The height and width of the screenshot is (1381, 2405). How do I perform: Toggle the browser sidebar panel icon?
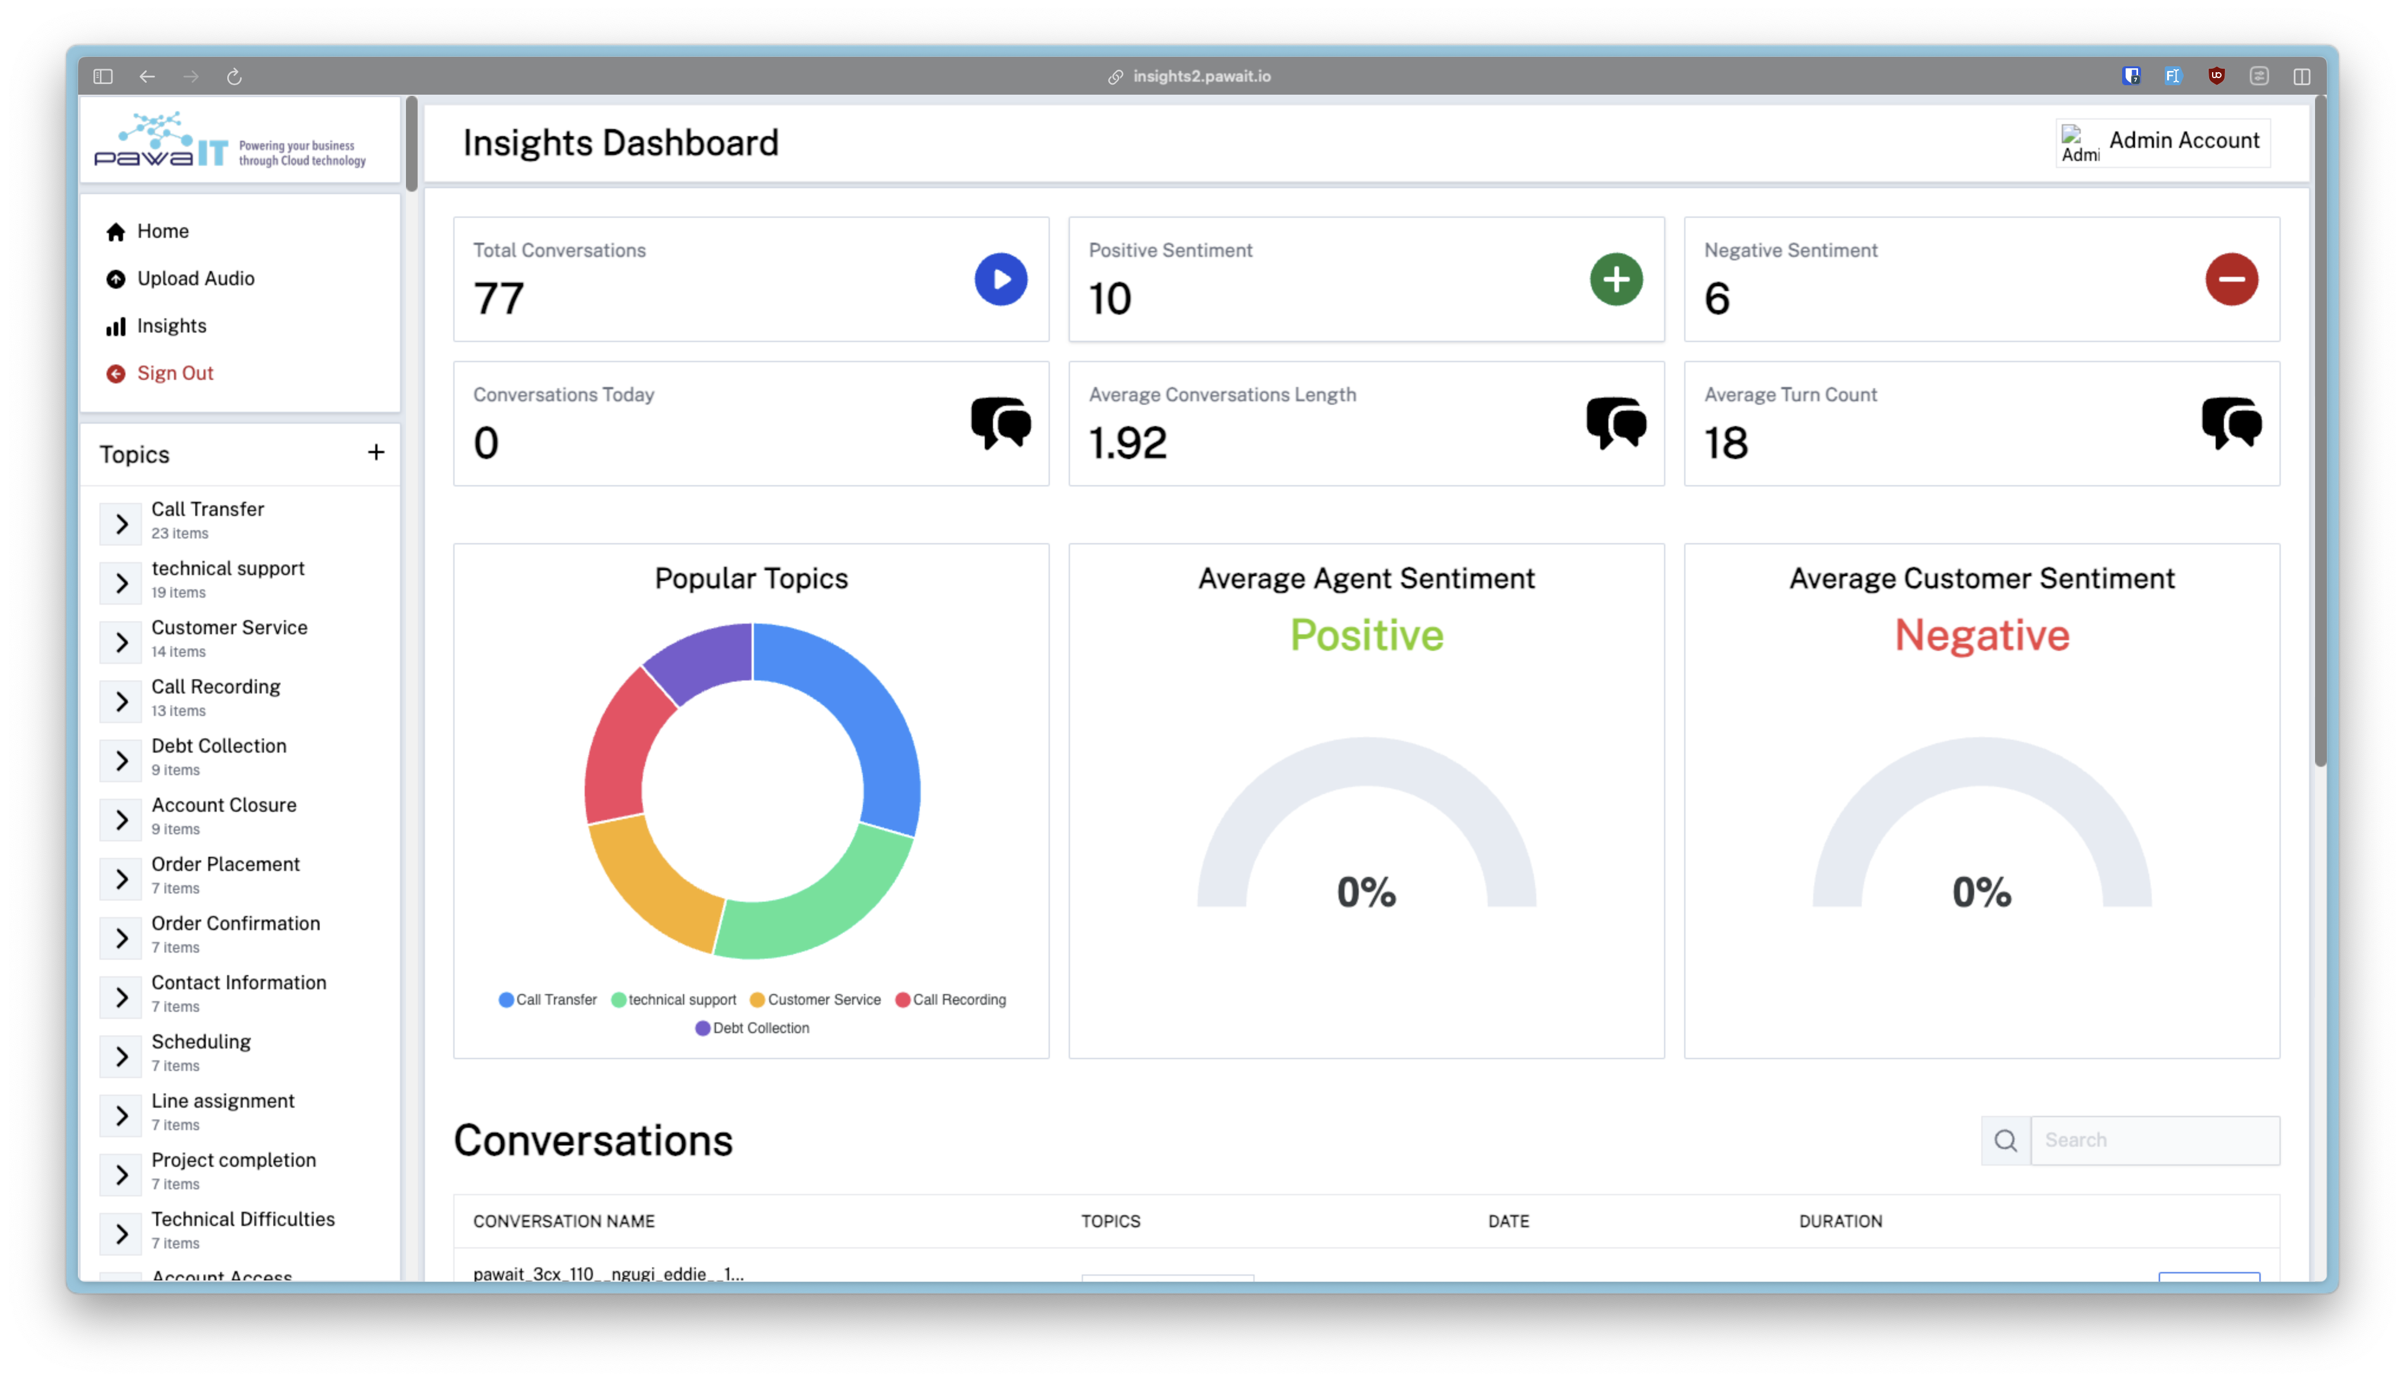pos(104,77)
